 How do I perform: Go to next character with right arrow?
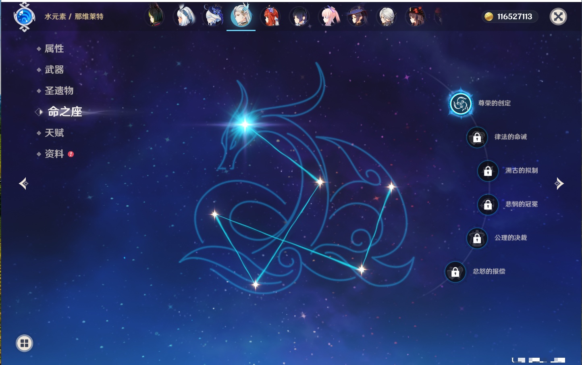559,184
